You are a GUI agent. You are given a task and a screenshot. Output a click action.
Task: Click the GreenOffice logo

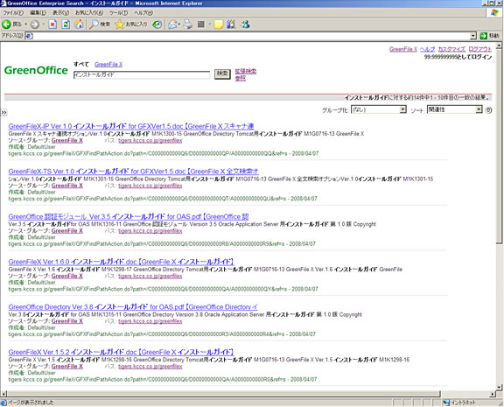coord(36,70)
